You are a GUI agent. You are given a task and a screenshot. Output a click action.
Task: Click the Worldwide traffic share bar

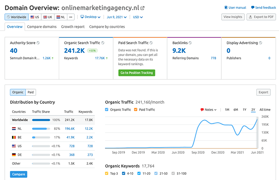coord(41,120)
